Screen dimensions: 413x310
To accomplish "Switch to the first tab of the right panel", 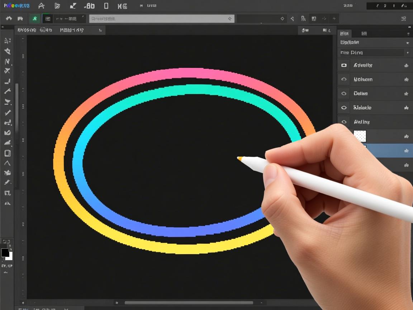I will coord(344,33).
